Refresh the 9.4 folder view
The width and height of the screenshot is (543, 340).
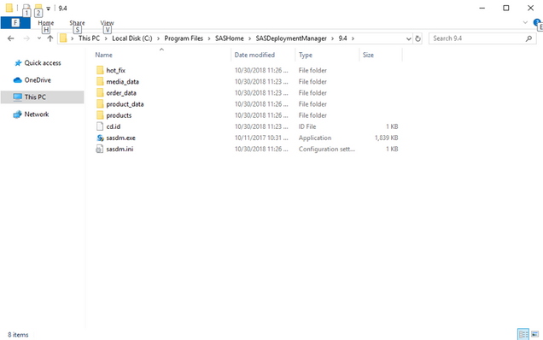click(418, 38)
